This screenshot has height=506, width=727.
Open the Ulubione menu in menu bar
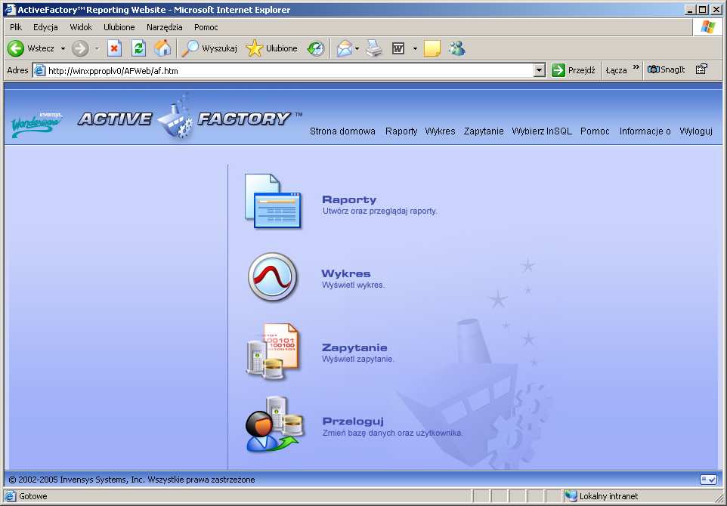[x=119, y=27]
